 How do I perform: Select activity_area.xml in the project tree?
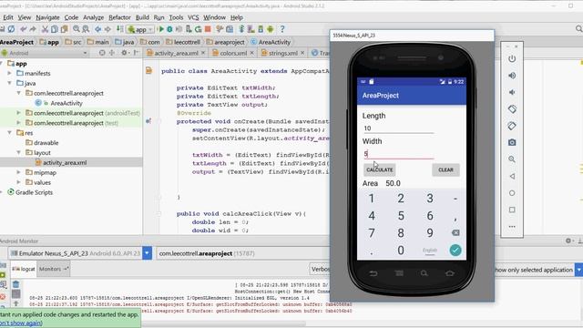click(x=65, y=162)
